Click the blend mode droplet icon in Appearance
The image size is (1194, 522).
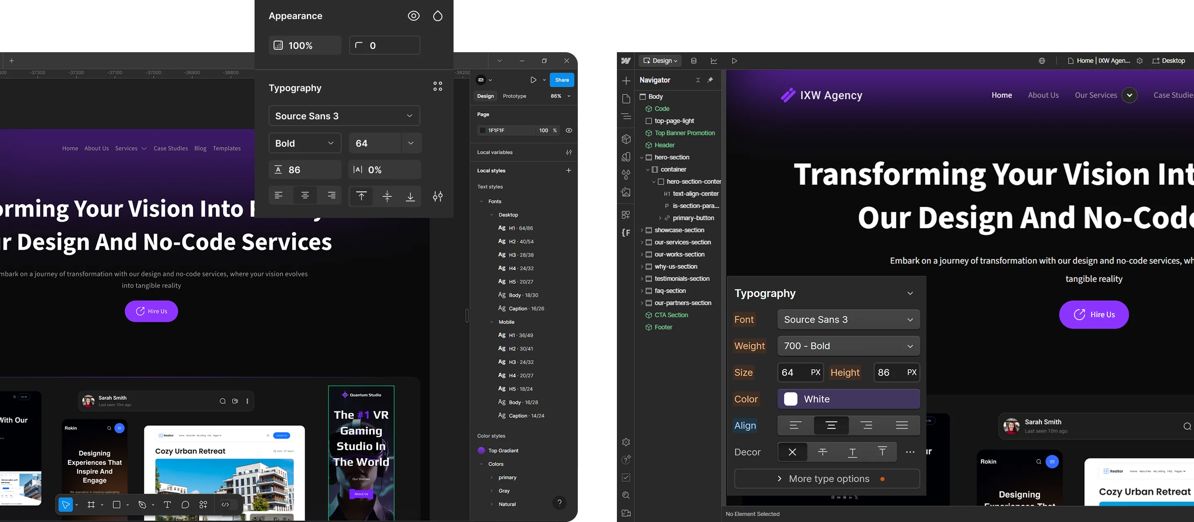[437, 16]
